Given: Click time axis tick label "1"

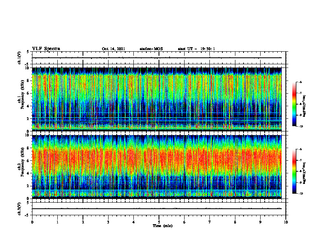Looking at the screenshot, I should [57, 222].
